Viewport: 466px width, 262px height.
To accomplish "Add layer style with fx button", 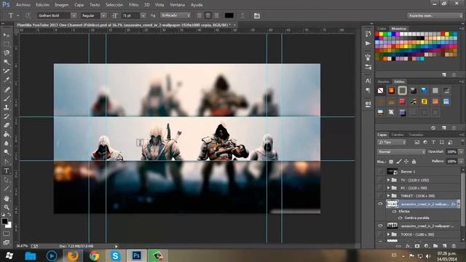I will 408,246.
